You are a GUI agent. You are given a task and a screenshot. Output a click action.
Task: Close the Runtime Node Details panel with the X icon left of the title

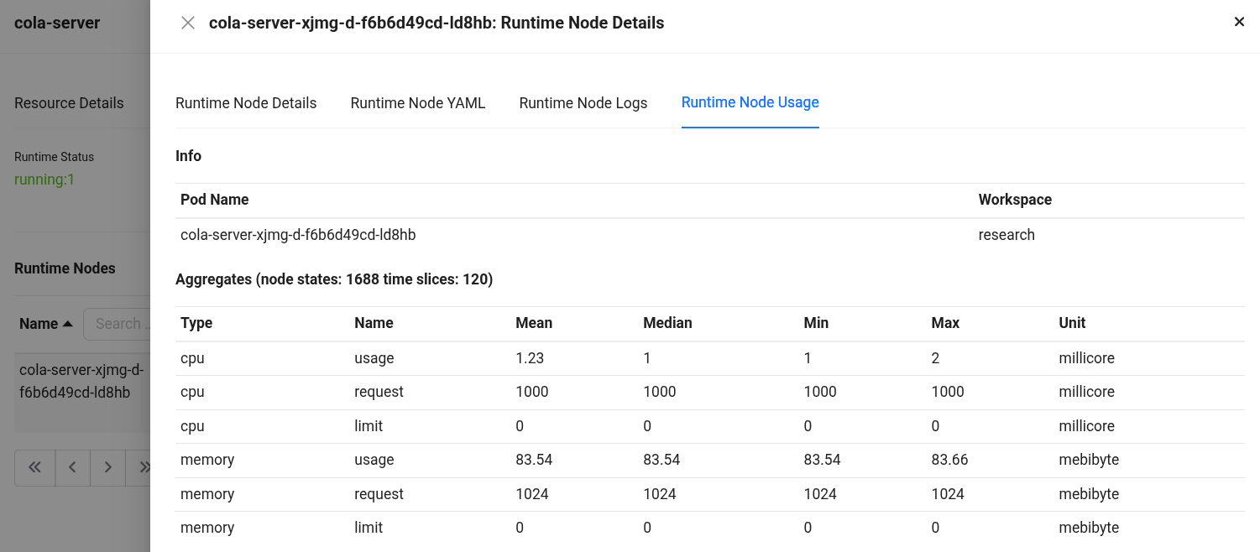coord(188,23)
